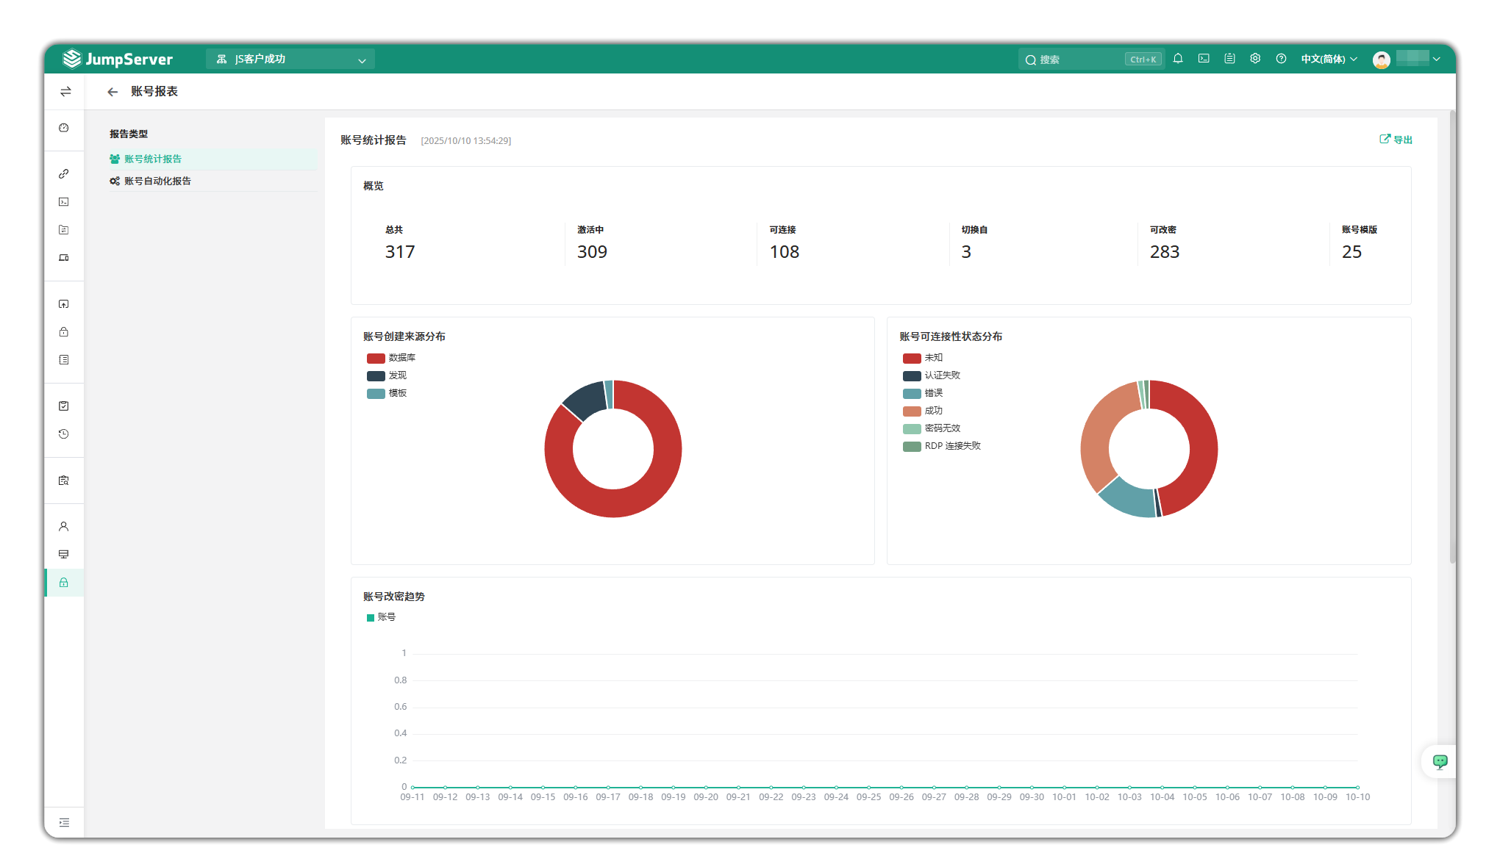Open the notifications bell icon

(x=1178, y=59)
